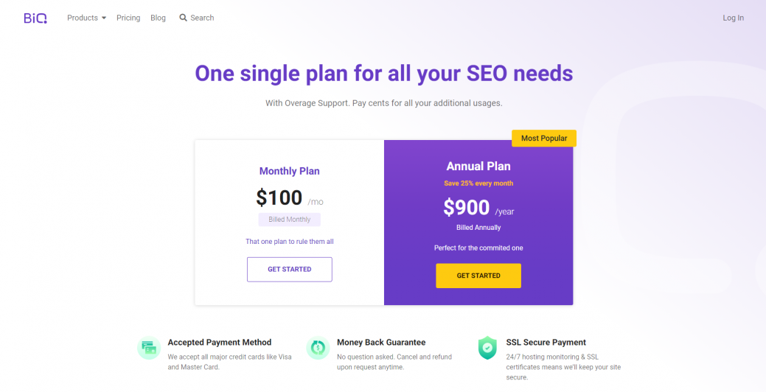The image size is (766, 392).
Task: Click the SSL Secure Payment heading
Action: pos(546,342)
